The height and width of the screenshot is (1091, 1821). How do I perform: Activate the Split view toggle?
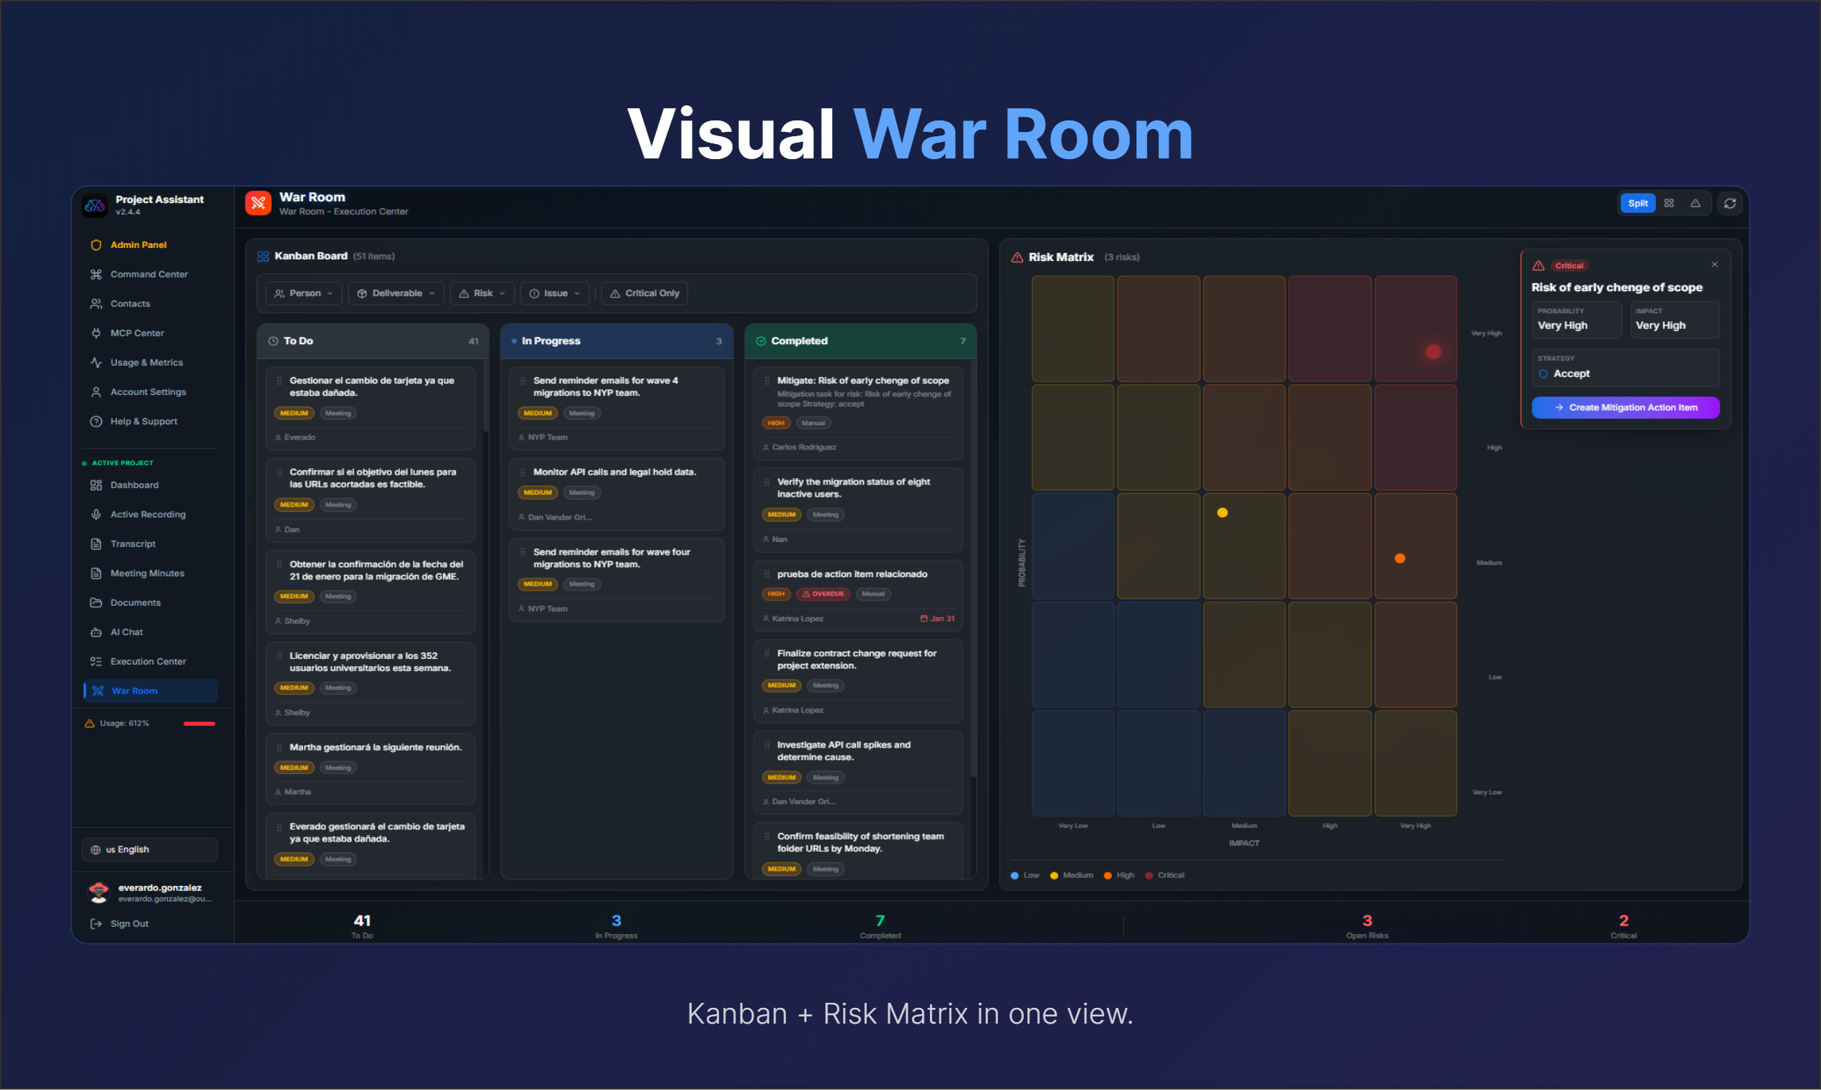click(x=1637, y=204)
